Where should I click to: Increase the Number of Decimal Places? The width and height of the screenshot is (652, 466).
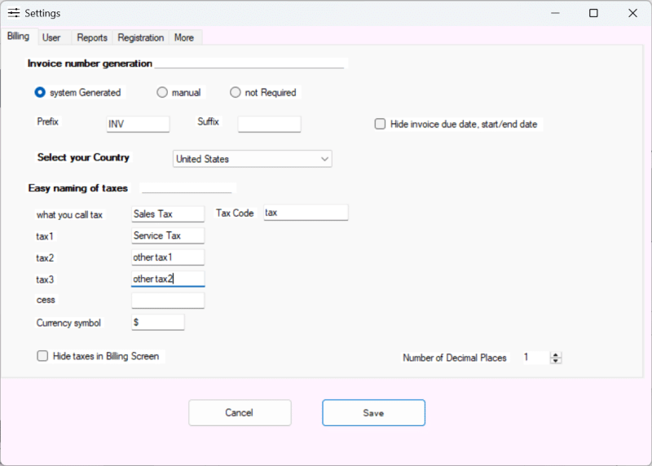coord(556,354)
